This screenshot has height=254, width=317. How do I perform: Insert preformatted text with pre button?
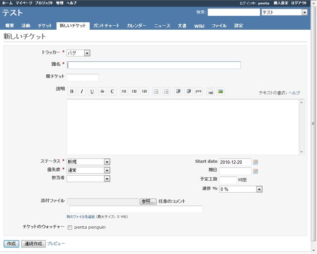tap(199, 91)
